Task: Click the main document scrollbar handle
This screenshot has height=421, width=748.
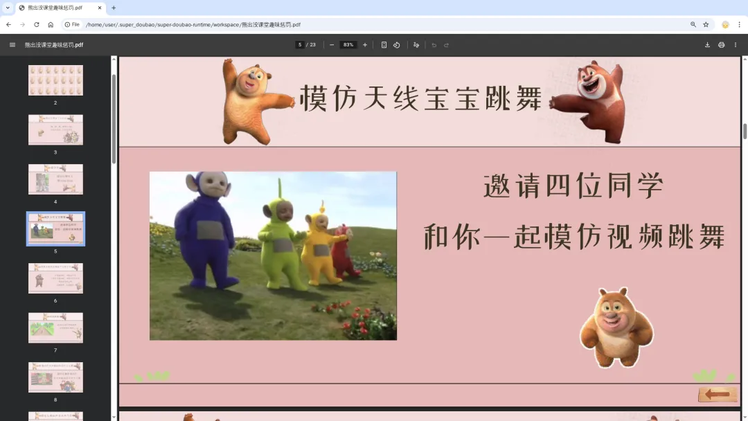Action: point(745,131)
